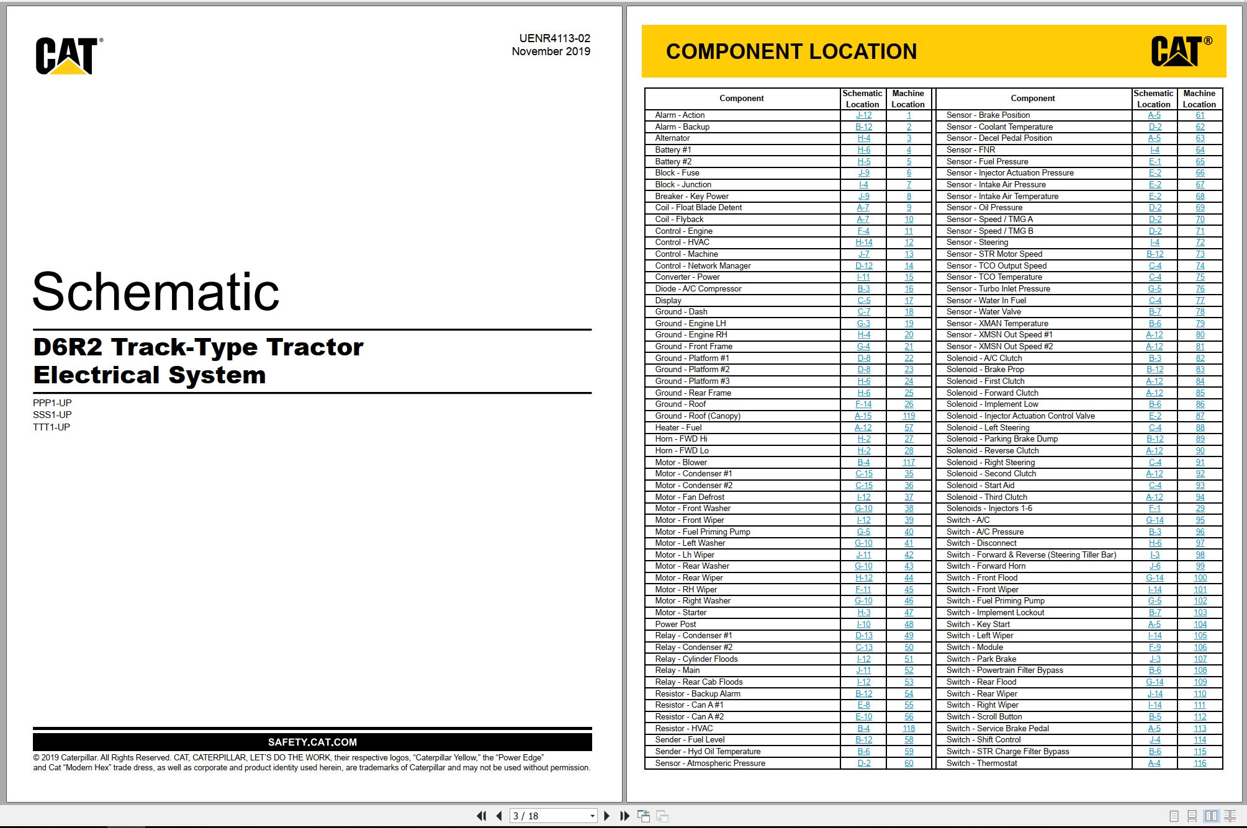
Task: Follow schematic link H-4 for Alternator
Action: [x=863, y=138]
